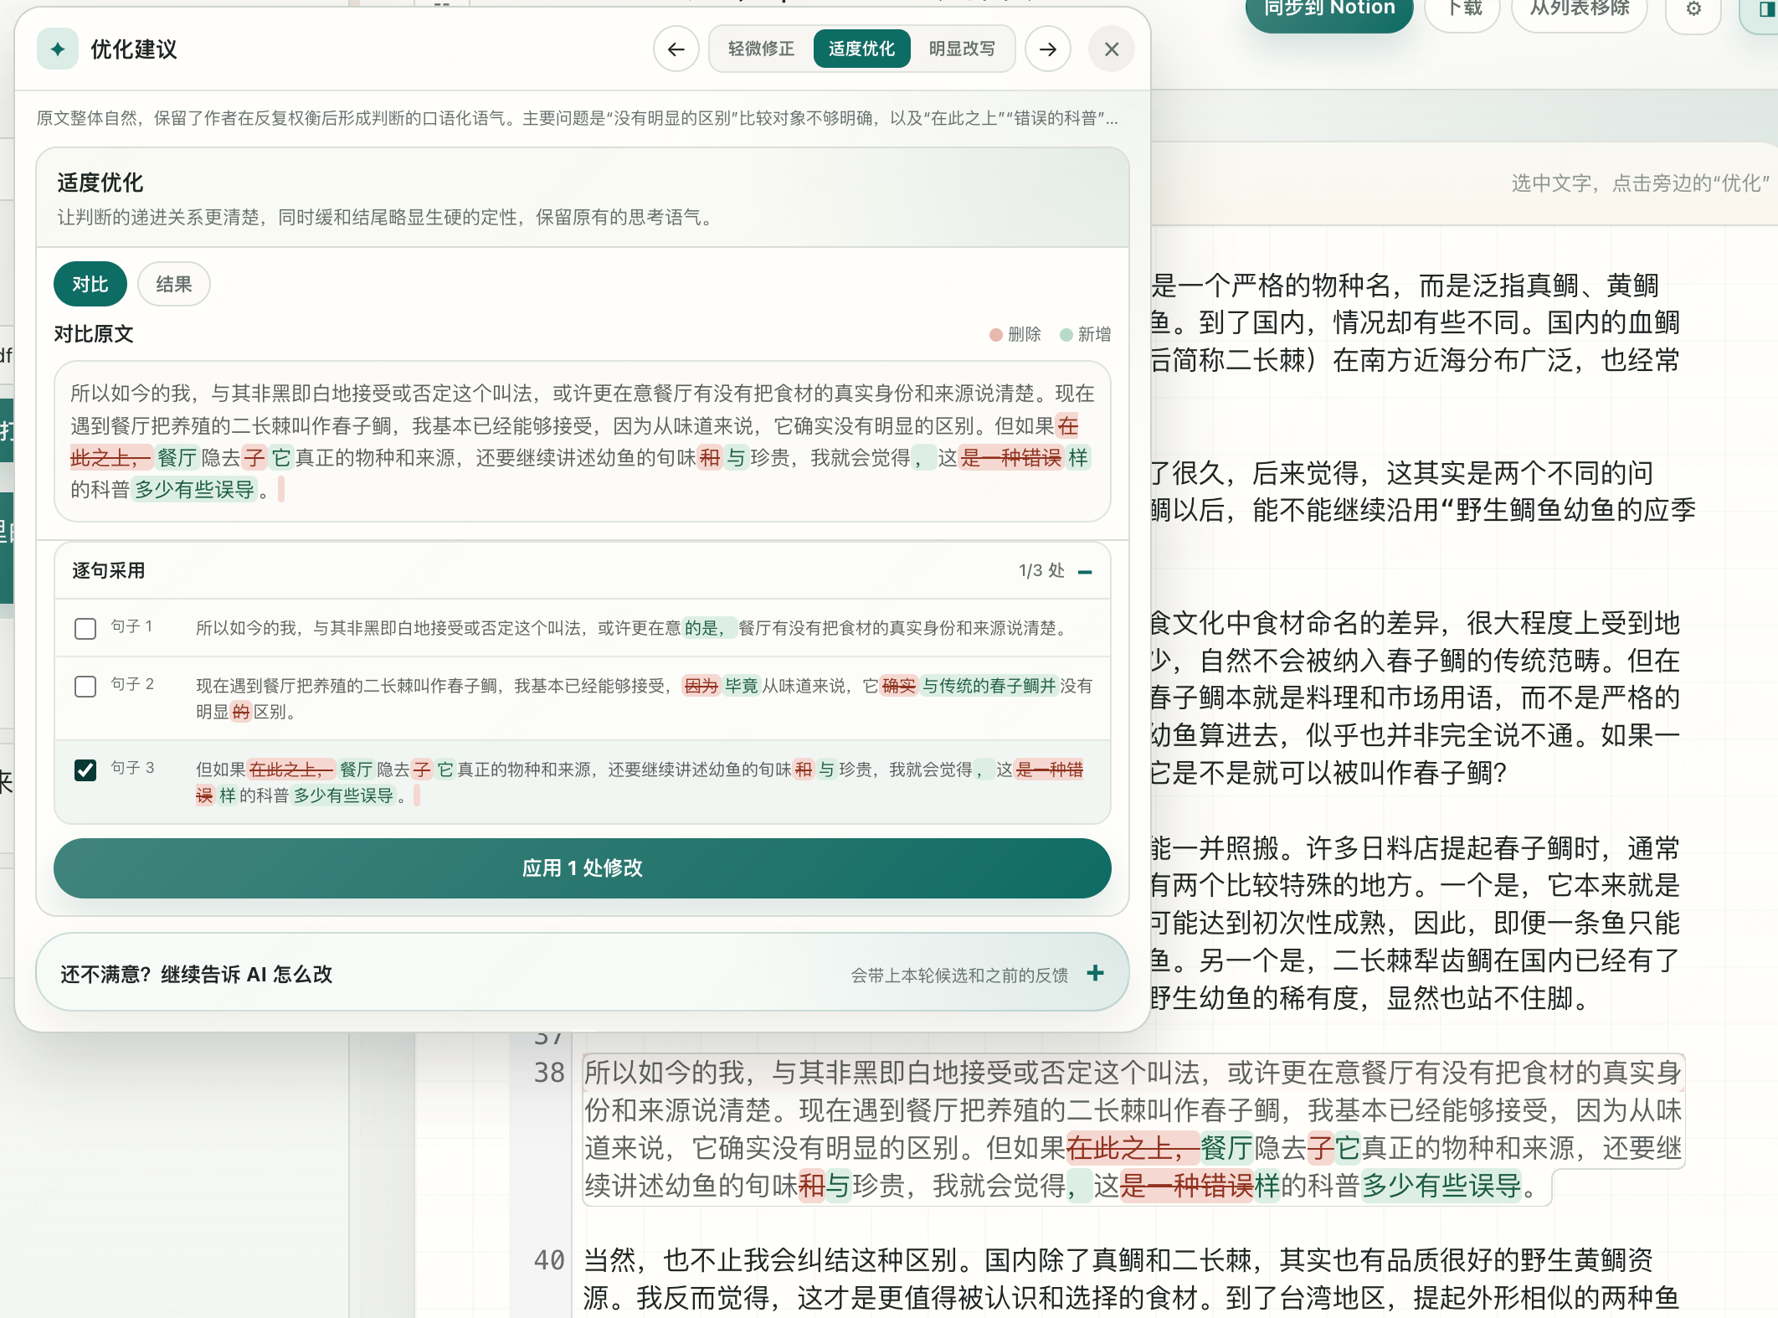Expand 还不满意？继续告诉 AI 怎么改 with the plus

point(1095,973)
